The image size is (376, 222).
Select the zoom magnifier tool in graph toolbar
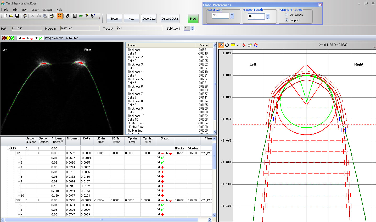[x=221, y=45]
